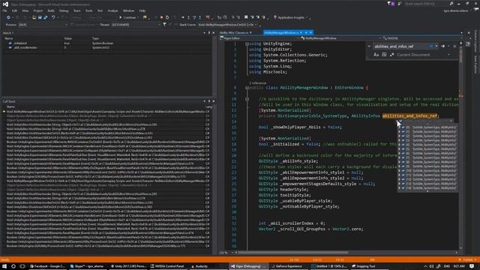Select the _abil_scrollerIndex watch row
Screen dimensions: 480x270
[107, 48]
